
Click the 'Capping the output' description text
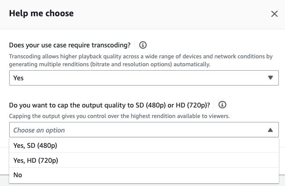pyautogui.click(x=120, y=116)
